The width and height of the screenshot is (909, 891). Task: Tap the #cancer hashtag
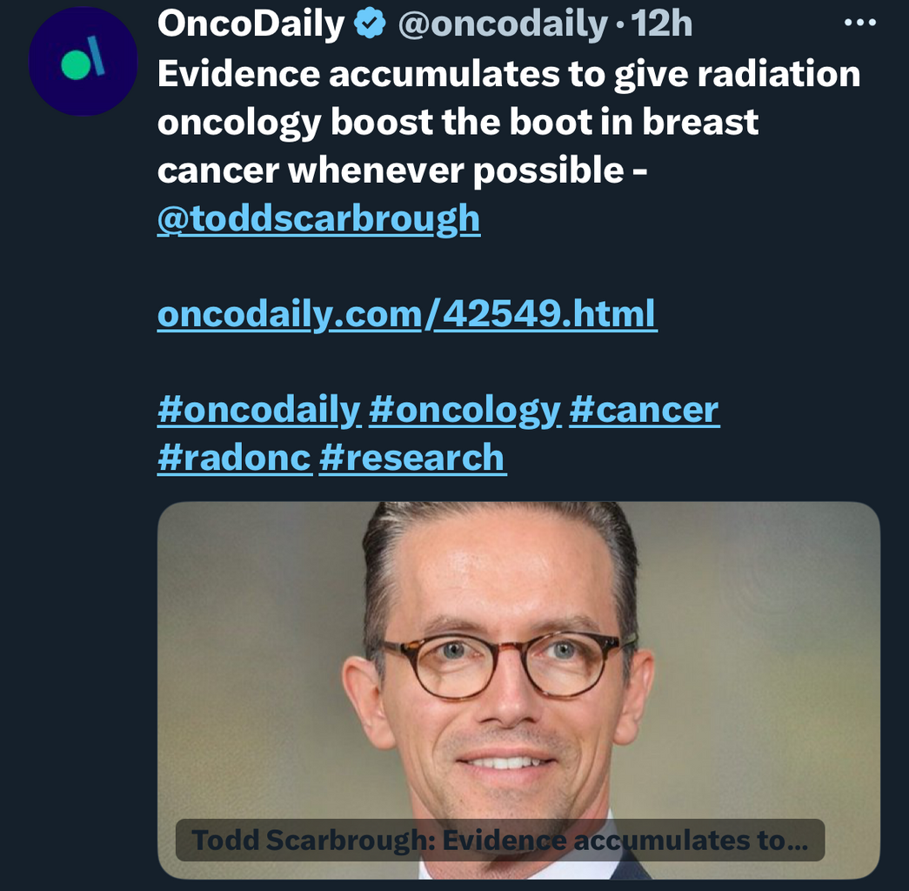[644, 409]
